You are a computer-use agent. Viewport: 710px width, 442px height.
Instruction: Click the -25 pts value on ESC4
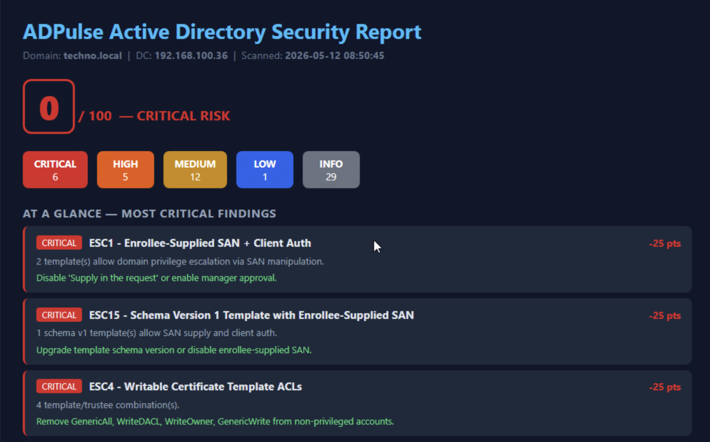point(665,387)
